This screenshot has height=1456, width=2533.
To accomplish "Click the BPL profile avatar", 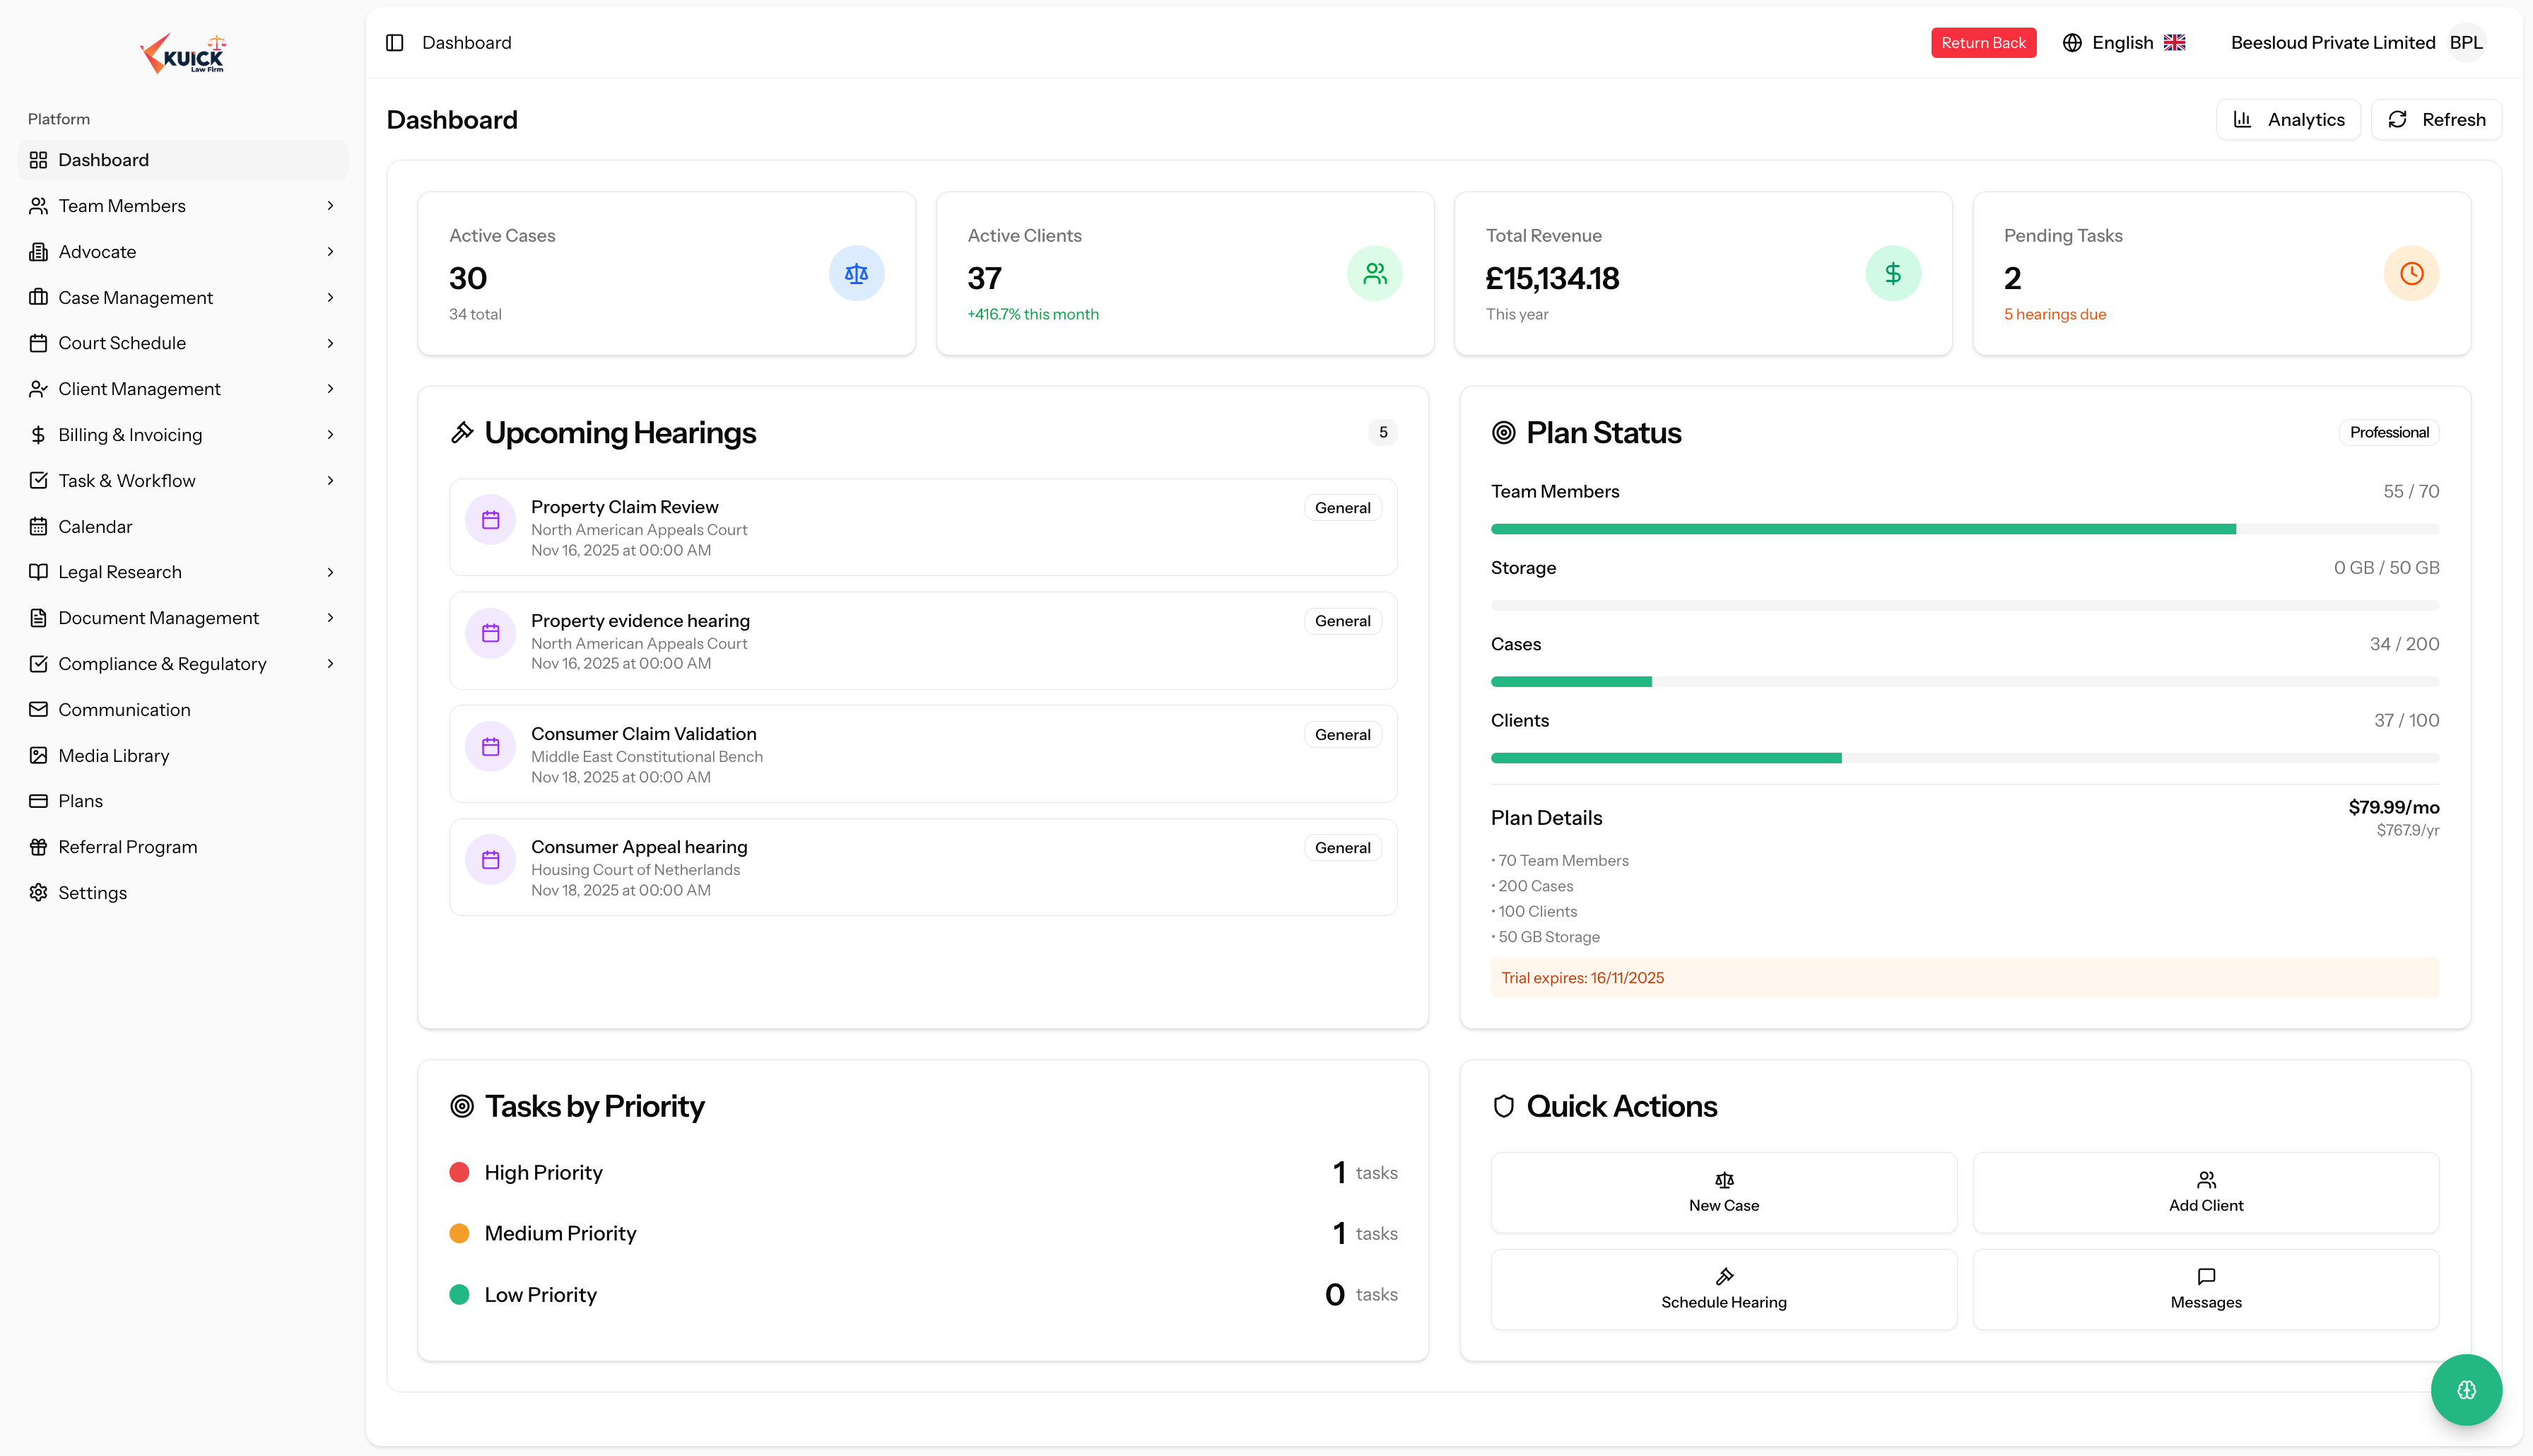I will point(2466,42).
